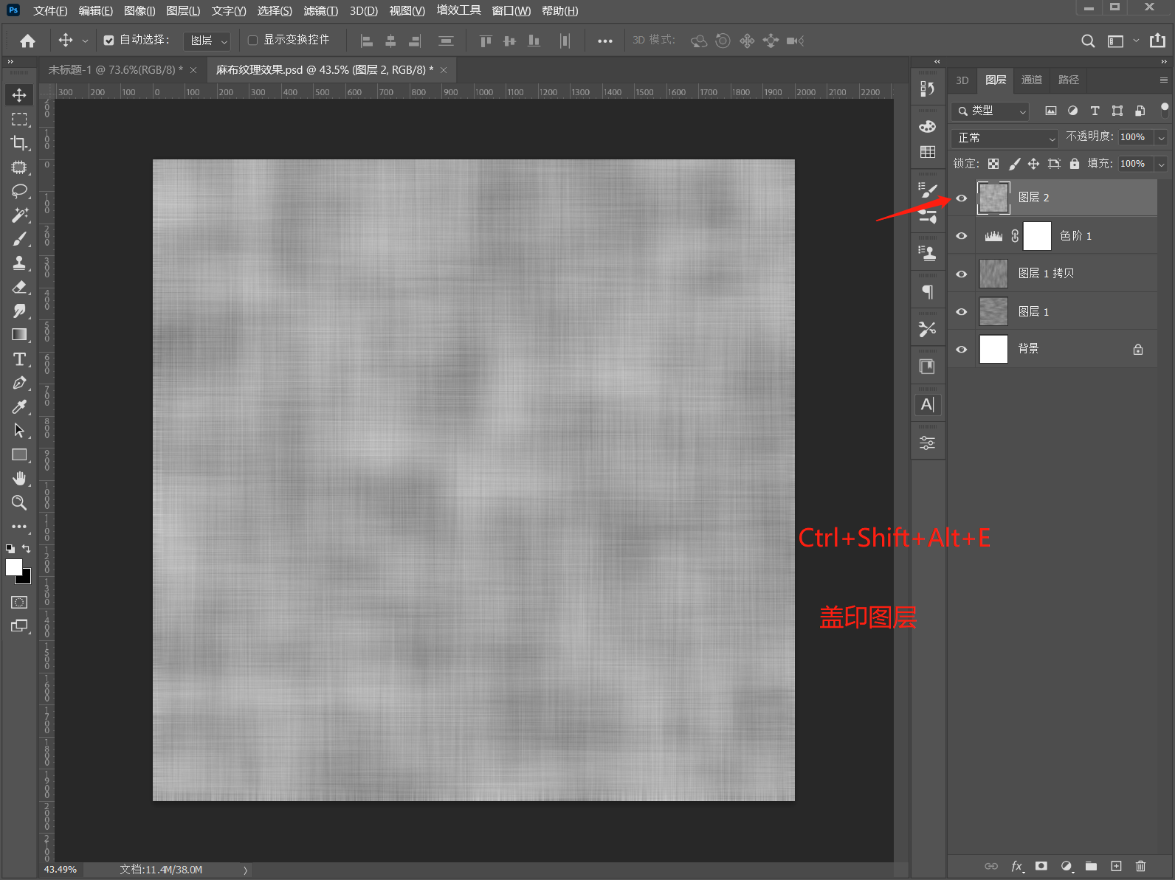Select the Move tool
1175x880 pixels.
point(19,95)
